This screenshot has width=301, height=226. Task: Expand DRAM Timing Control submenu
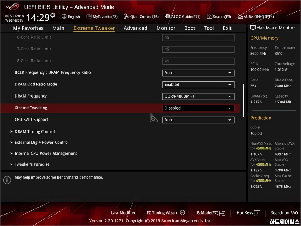point(35,131)
